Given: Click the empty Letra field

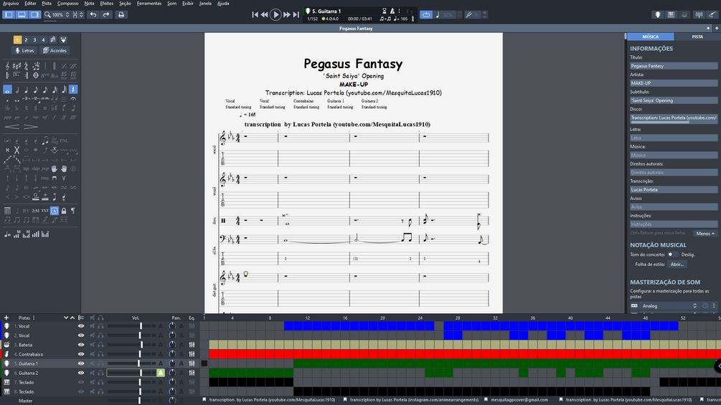Looking at the screenshot, I should click(674, 138).
